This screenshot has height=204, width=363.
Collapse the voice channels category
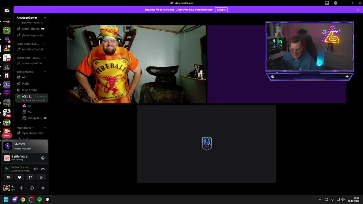tap(35, 72)
